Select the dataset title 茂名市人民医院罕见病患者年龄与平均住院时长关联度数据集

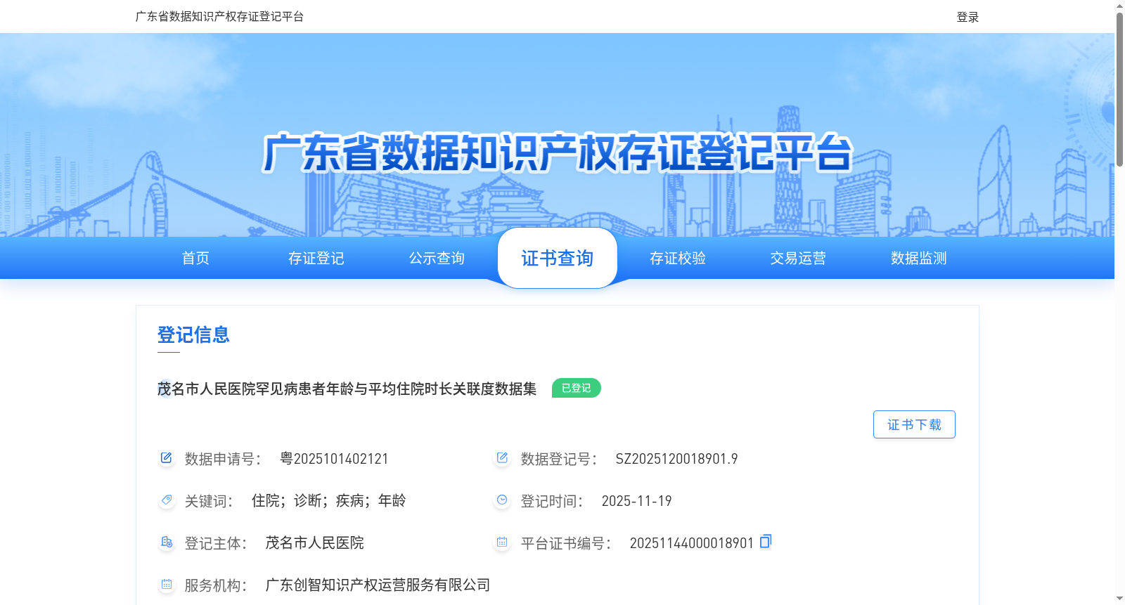[x=347, y=389]
